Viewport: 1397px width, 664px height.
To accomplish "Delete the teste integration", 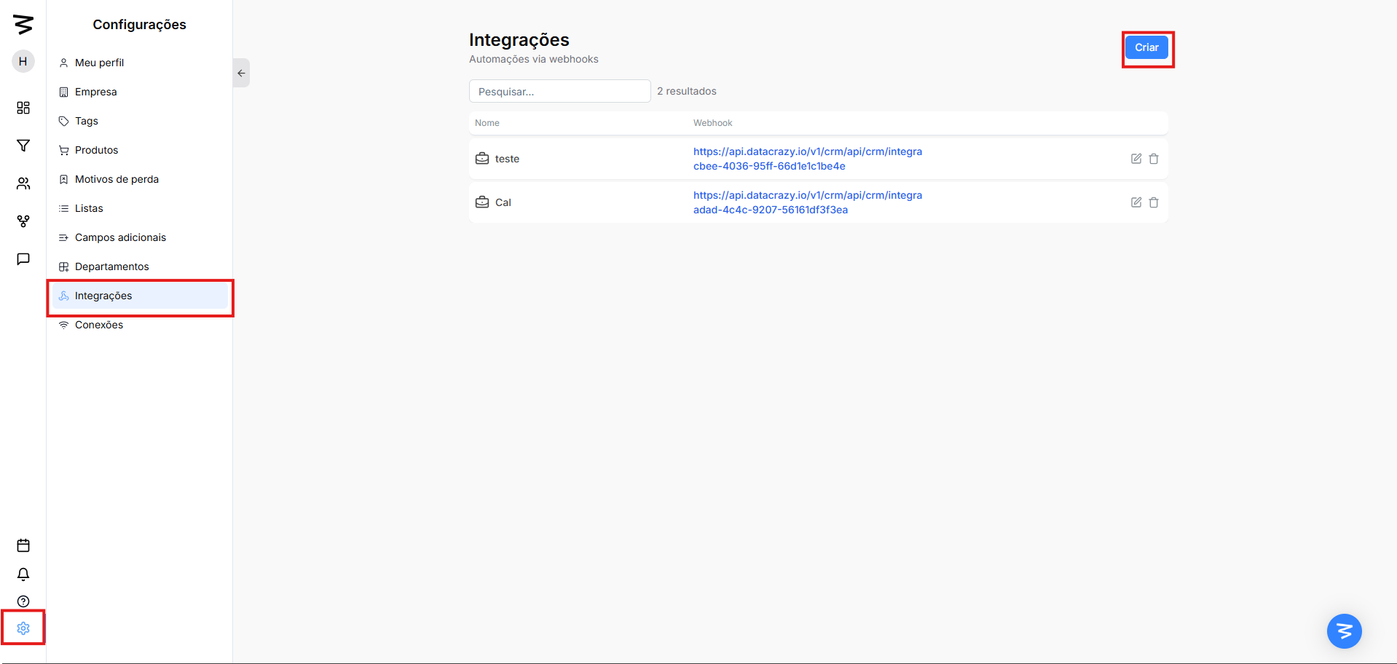I will [x=1154, y=159].
